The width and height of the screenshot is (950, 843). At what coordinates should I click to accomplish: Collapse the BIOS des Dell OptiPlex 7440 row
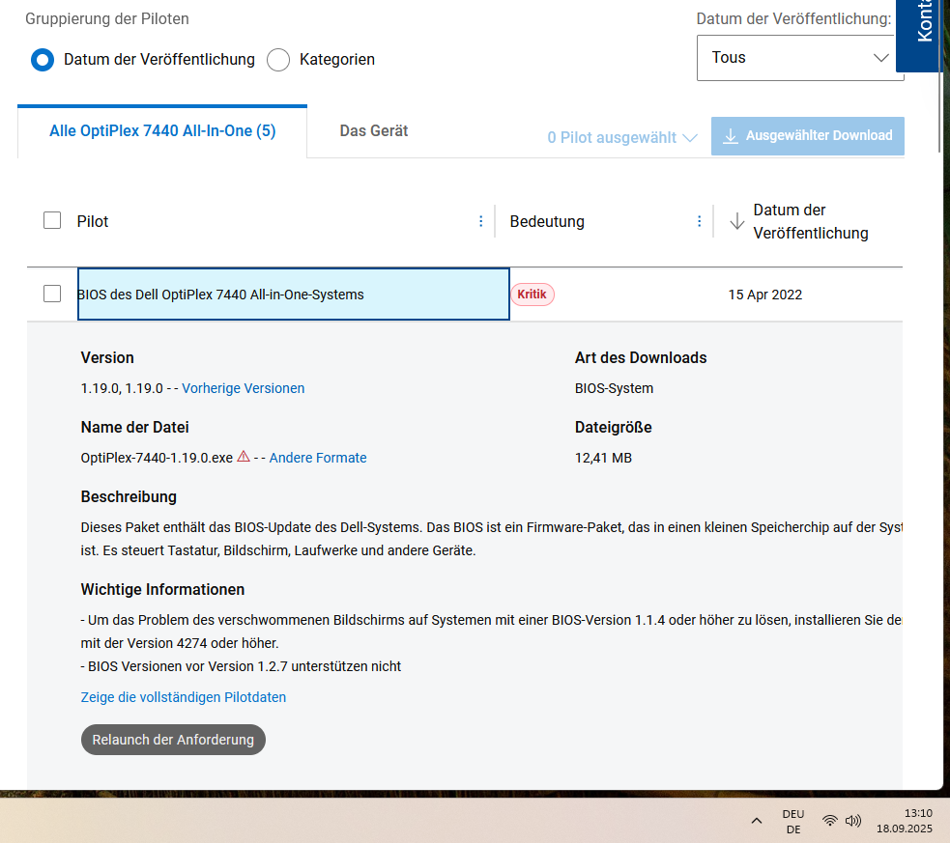tap(293, 295)
